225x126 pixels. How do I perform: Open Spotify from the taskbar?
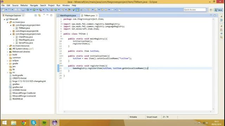pyautogui.click(x=44, y=123)
